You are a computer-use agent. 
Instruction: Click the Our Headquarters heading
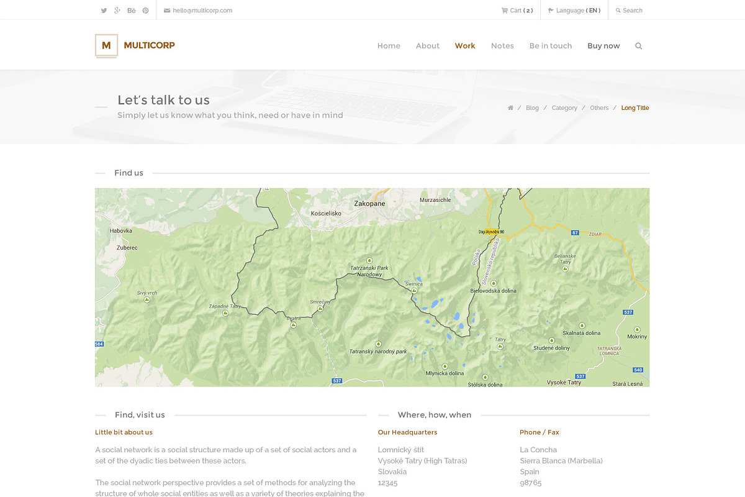[x=407, y=432]
